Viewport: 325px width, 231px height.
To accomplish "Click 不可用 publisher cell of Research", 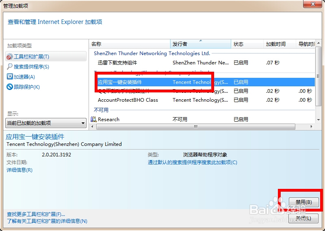I will coord(180,119).
